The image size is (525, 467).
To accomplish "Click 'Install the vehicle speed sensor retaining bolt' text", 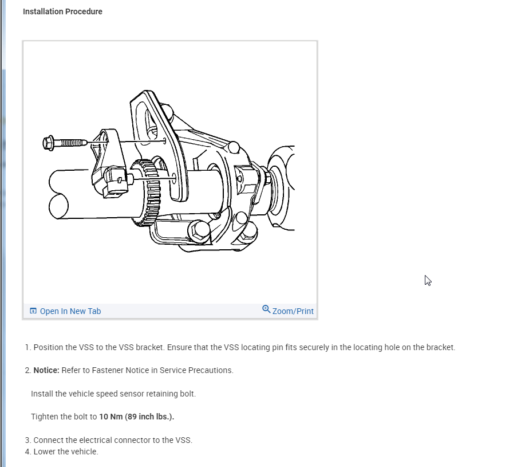I will (113, 394).
